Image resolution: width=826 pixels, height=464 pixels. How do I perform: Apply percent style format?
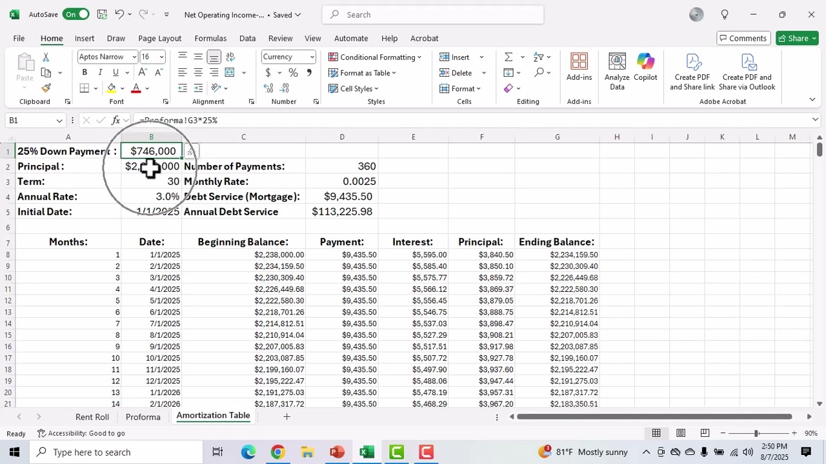pos(293,73)
